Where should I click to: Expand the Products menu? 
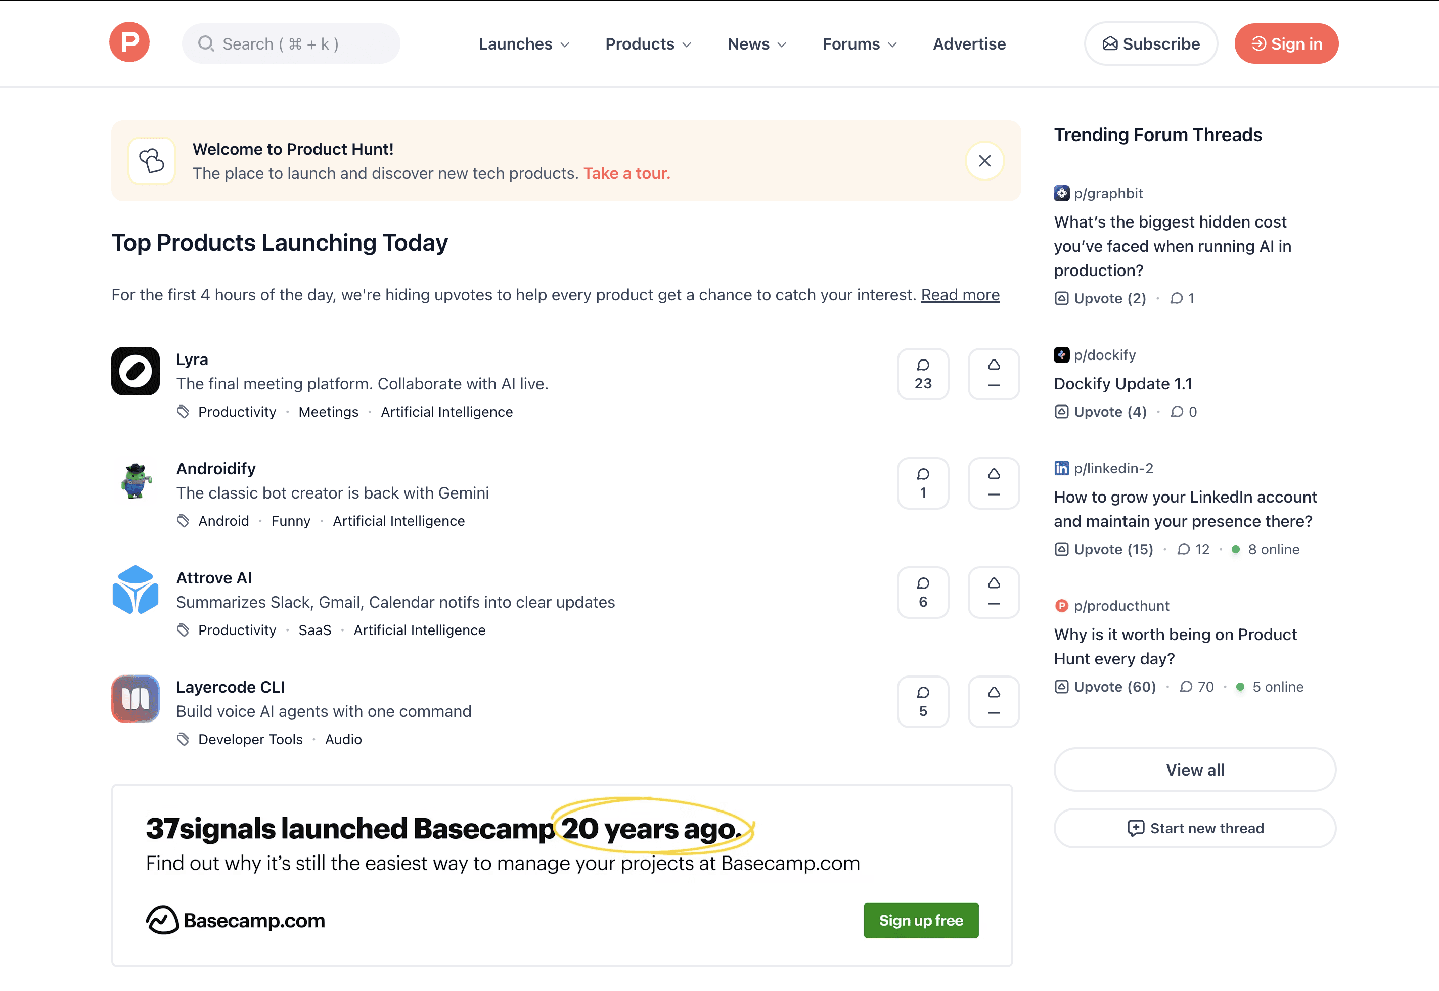point(648,44)
